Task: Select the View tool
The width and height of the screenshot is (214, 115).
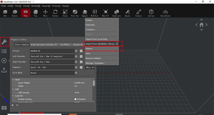Action: [25, 13]
